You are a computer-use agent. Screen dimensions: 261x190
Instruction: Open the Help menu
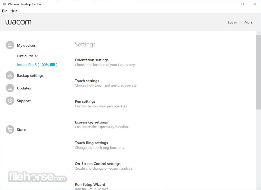point(14,11)
